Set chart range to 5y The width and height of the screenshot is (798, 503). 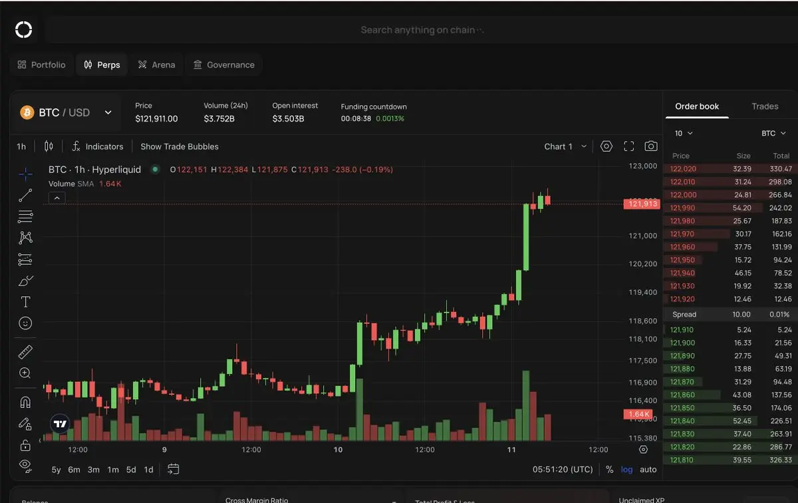click(56, 470)
